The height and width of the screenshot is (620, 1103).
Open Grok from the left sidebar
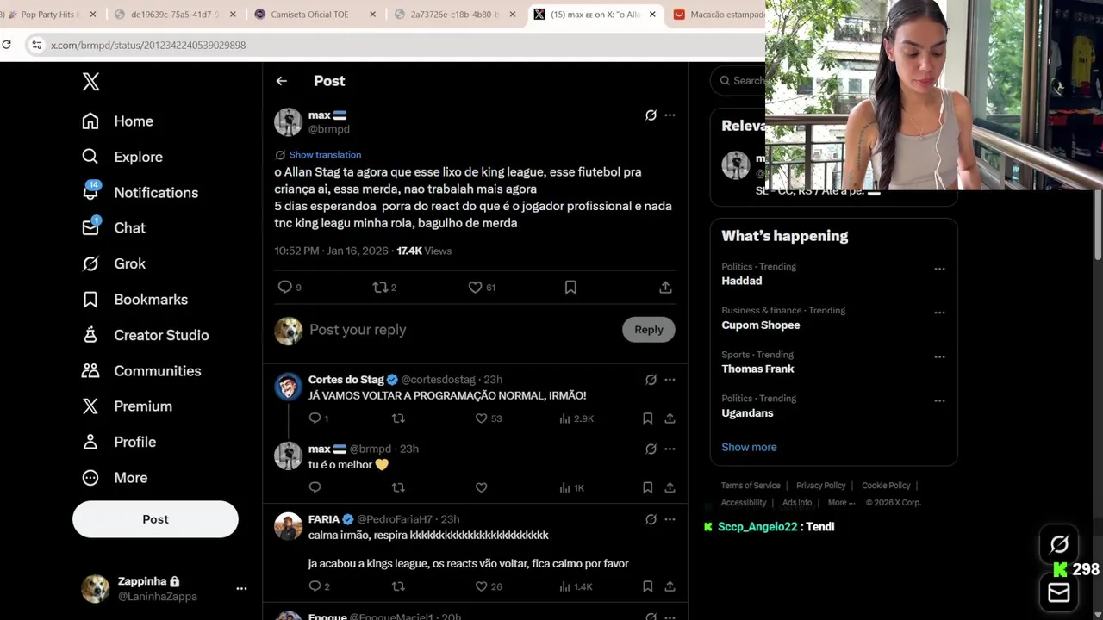[114, 263]
